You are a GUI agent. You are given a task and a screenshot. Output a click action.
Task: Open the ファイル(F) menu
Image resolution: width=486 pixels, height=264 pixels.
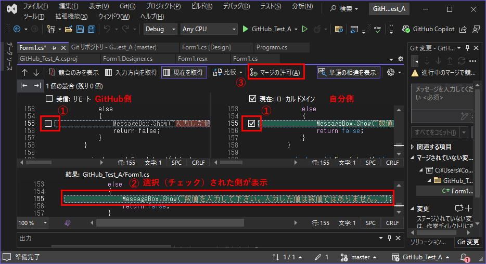(36, 6)
